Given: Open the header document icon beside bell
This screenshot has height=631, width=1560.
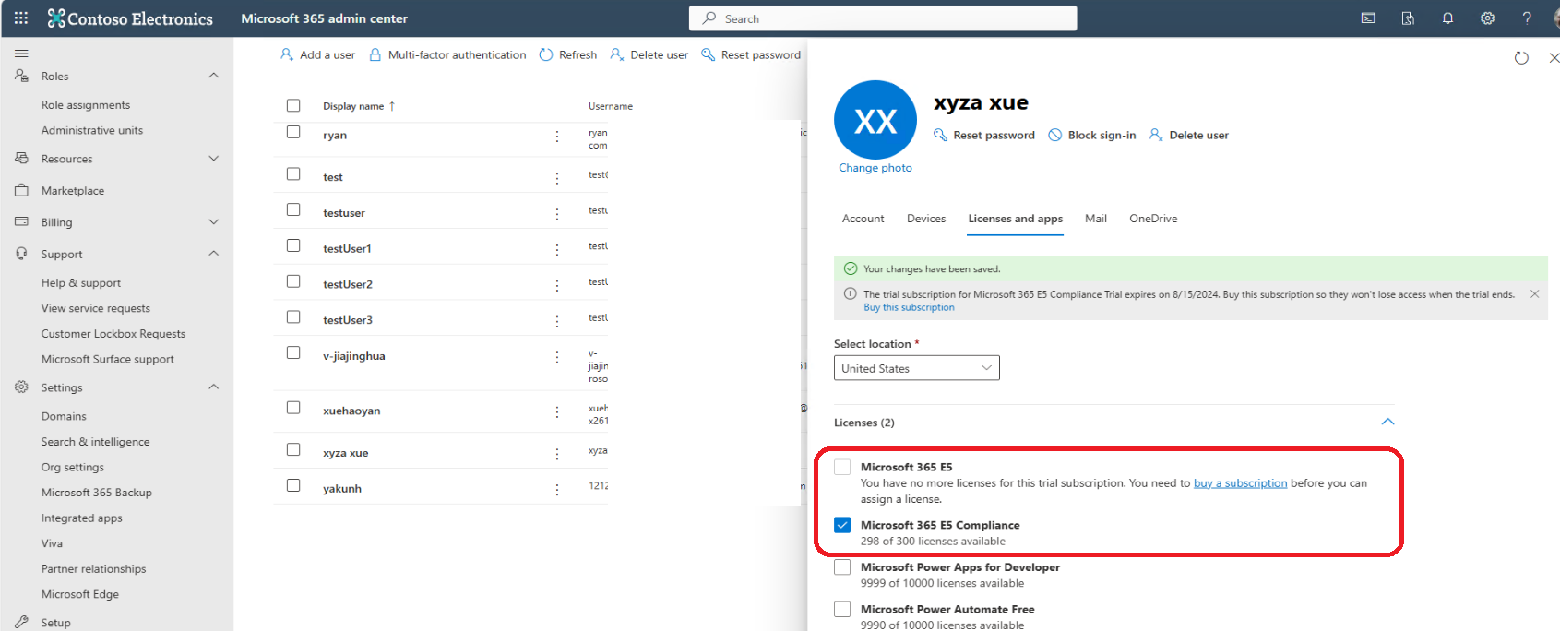Looking at the screenshot, I should pyautogui.click(x=1408, y=18).
